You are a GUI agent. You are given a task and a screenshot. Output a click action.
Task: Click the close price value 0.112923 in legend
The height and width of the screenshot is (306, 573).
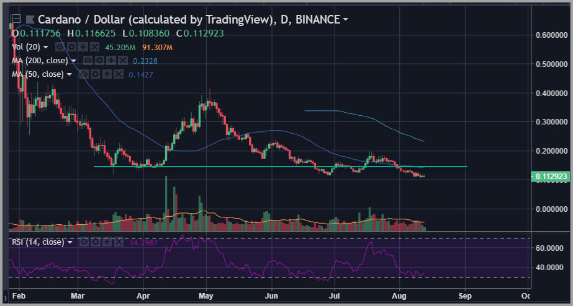pos(204,33)
